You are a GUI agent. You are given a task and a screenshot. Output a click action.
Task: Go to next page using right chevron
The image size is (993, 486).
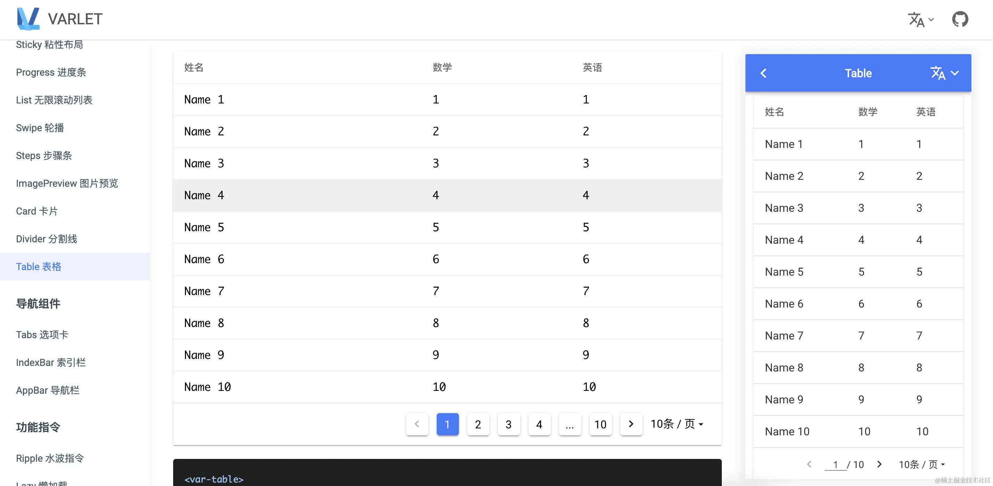click(631, 424)
